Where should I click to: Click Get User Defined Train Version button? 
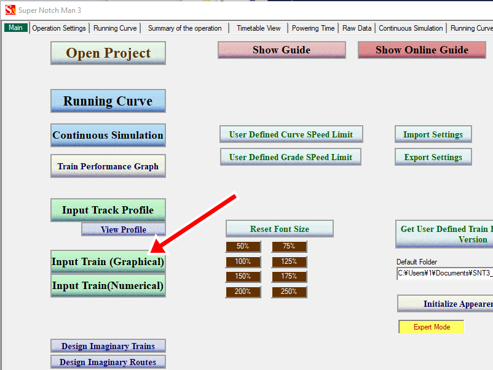[x=444, y=234]
